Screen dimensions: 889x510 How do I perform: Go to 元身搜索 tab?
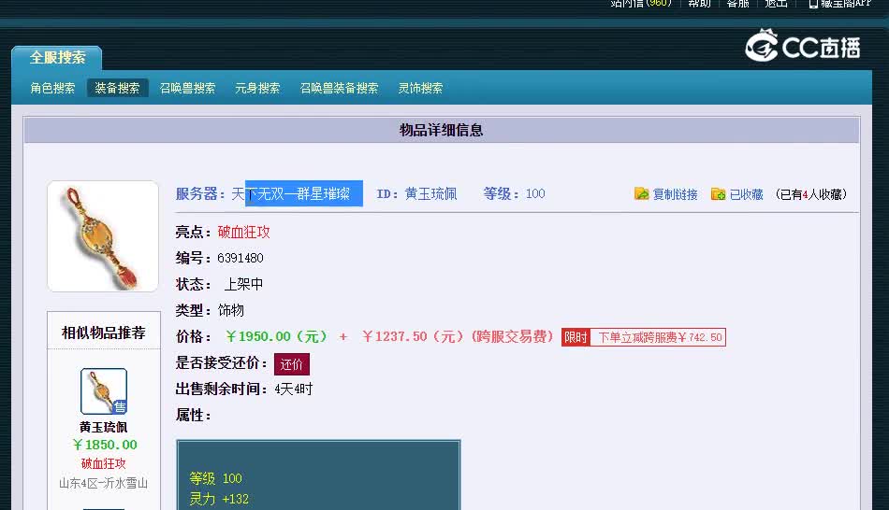[257, 89]
